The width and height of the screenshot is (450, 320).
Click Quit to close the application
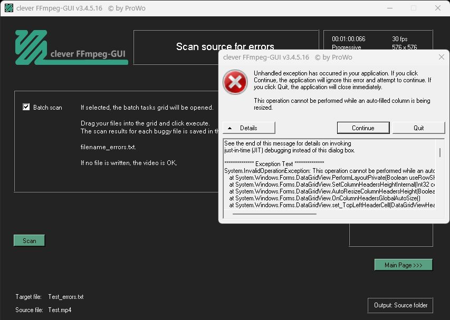(x=418, y=128)
